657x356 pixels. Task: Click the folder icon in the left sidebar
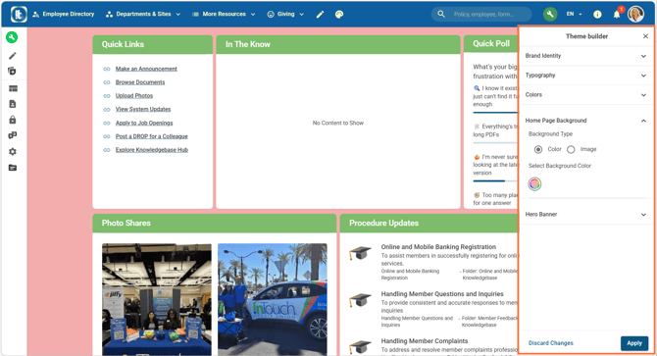[x=13, y=168]
